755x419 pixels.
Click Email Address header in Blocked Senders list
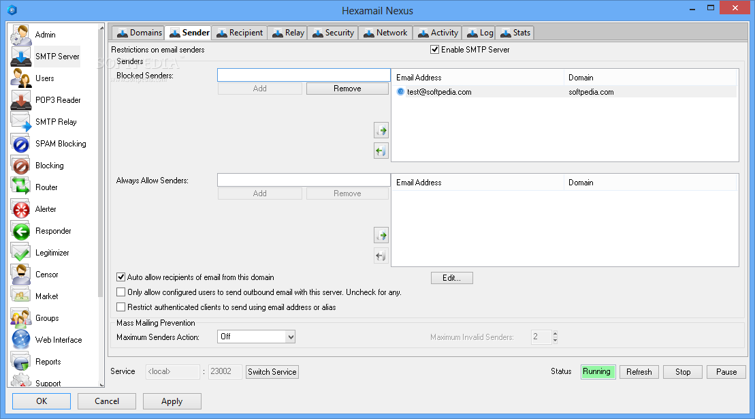tap(478, 78)
